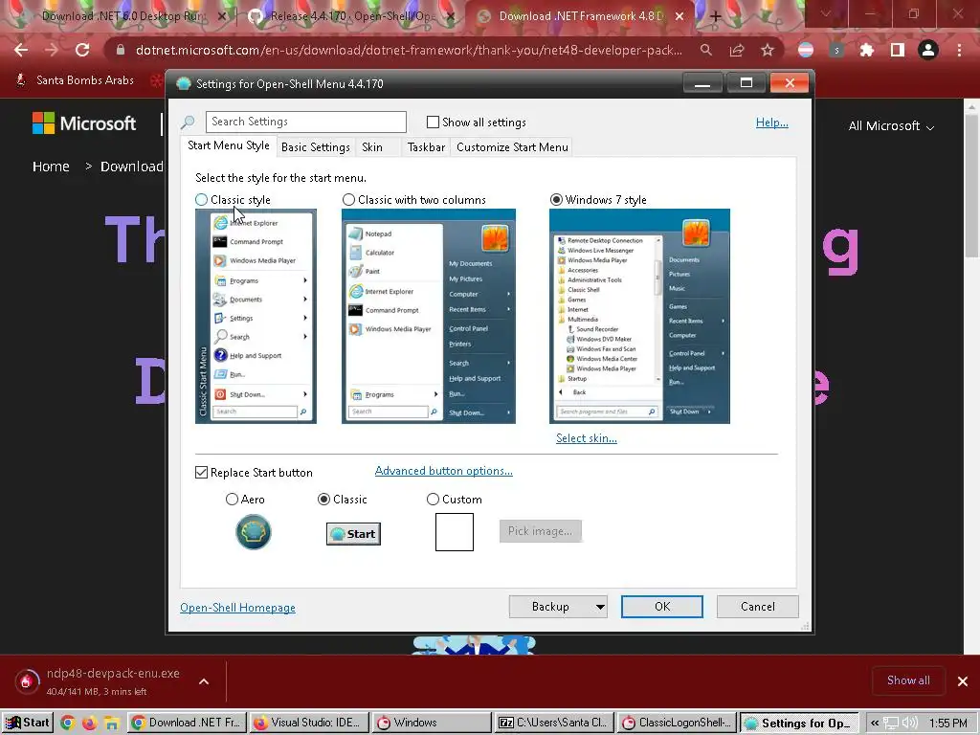Click the Backup button
Viewport: 980px width, 735px height.
pos(550,606)
